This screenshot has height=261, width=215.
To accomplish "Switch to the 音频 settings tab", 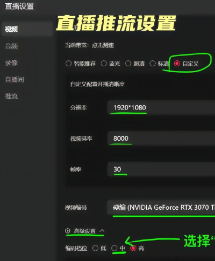I will pyautogui.click(x=11, y=46).
